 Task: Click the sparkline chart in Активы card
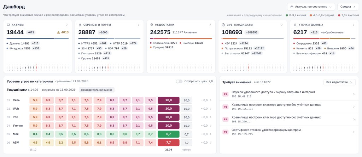(x=37, y=67)
